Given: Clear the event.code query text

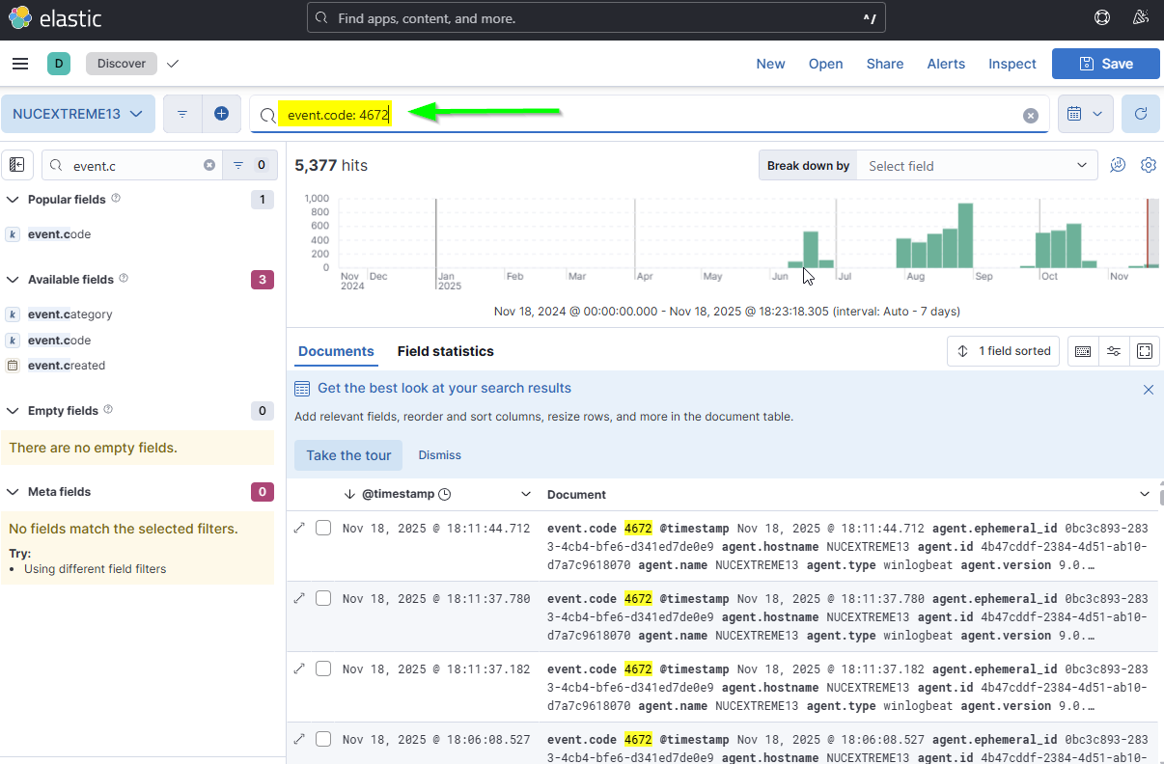Looking at the screenshot, I should pyautogui.click(x=1031, y=116).
